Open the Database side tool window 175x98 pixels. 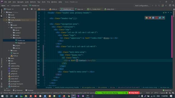tap(174, 13)
